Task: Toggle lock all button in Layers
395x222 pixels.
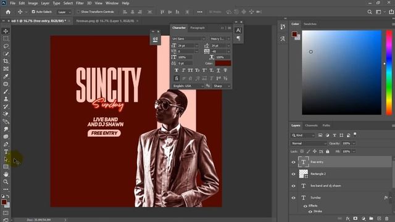Action: (x=328, y=152)
